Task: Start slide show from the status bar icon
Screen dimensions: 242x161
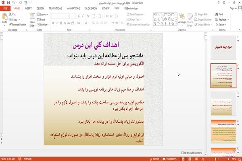Action: (203, 159)
